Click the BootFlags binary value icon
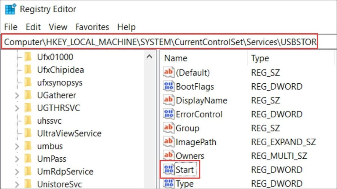 [x=168, y=86]
